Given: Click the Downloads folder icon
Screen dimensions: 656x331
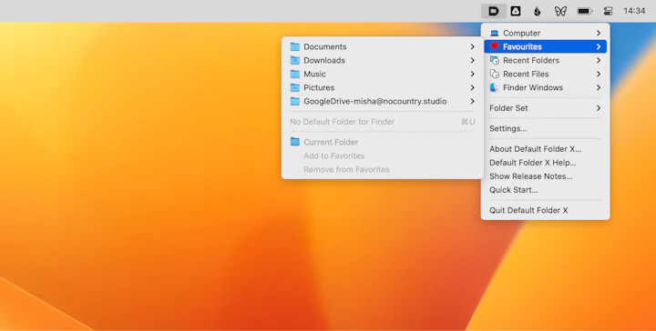Looking at the screenshot, I should 295,60.
